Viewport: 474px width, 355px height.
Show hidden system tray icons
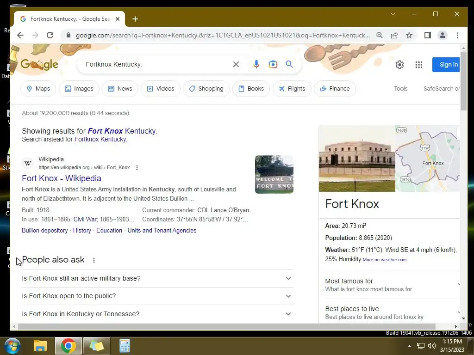pyautogui.click(x=409, y=346)
